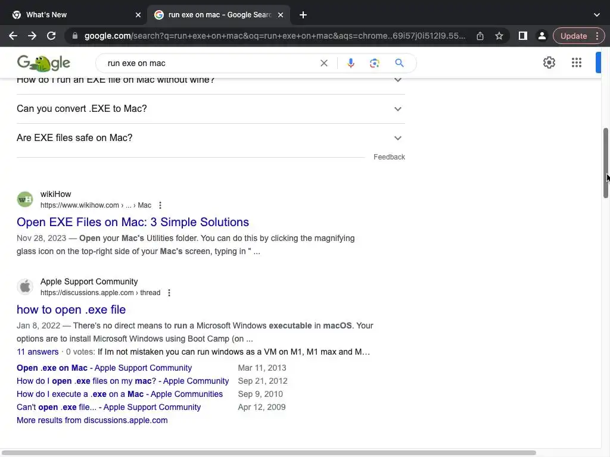The image size is (610, 457).
Task: Bookmark this page with the star icon
Action: tap(499, 36)
